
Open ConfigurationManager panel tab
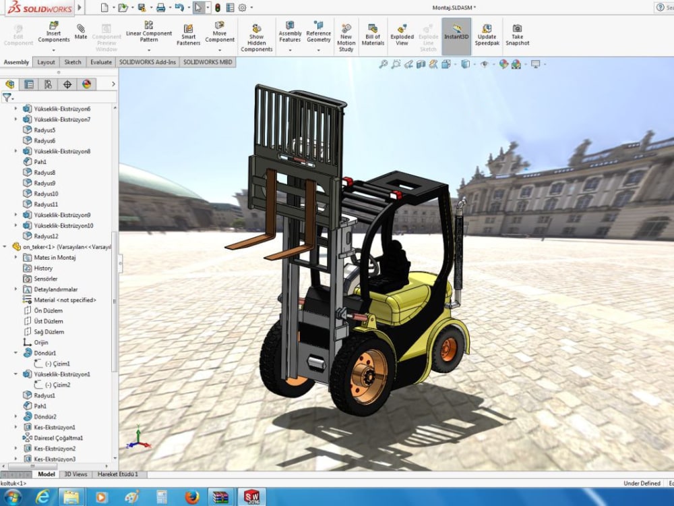[48, 84]
